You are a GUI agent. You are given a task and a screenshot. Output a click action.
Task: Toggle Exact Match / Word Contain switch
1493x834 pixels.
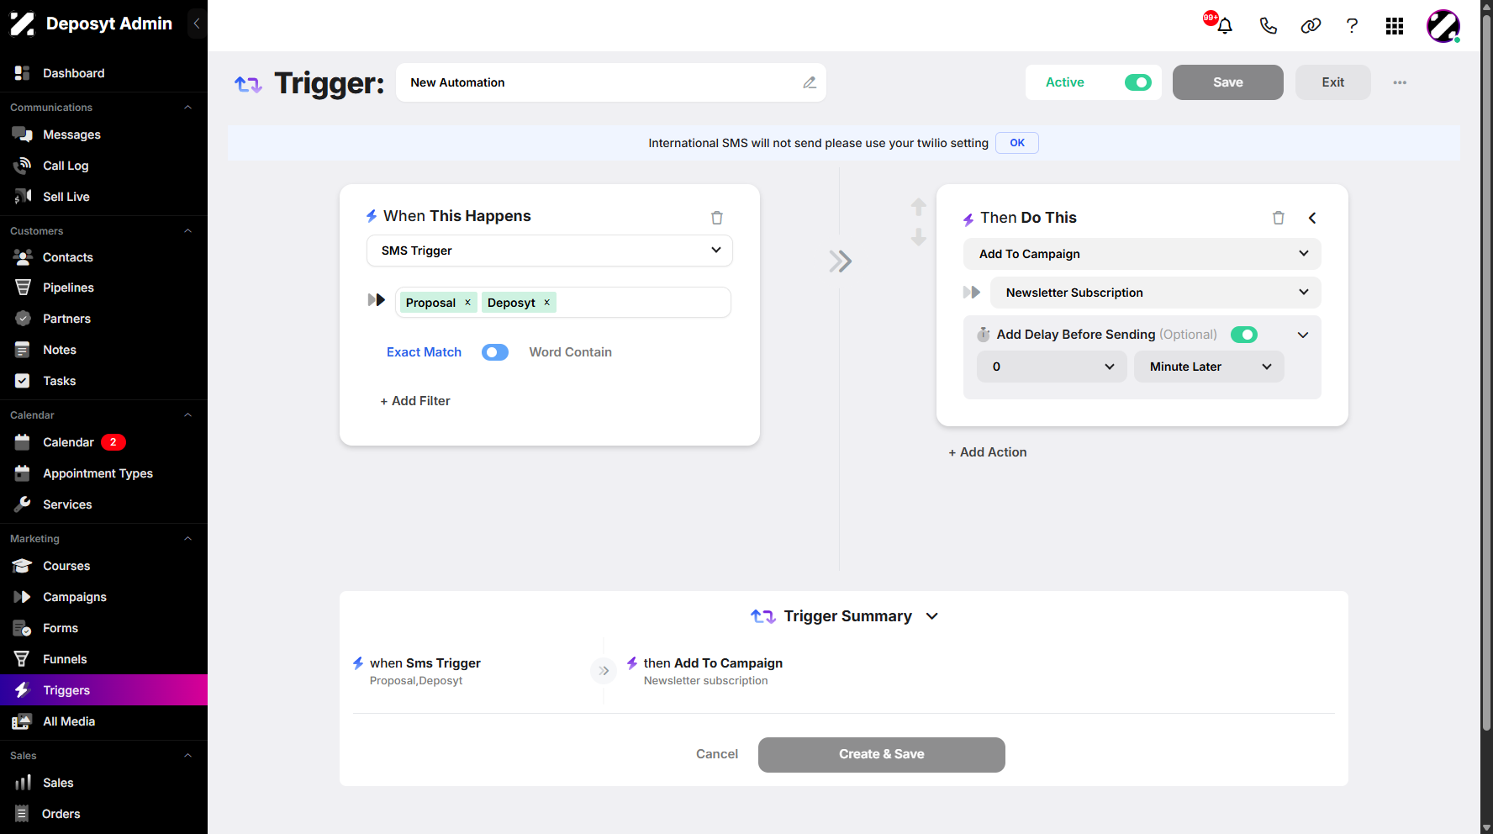coord(495,352)
